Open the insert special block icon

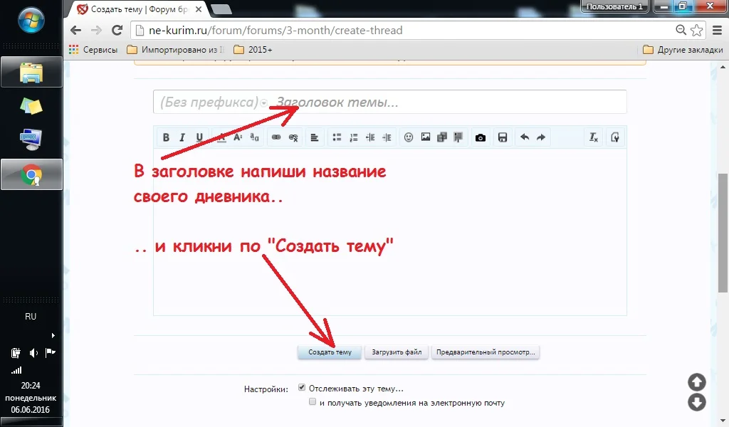(458, 137)
